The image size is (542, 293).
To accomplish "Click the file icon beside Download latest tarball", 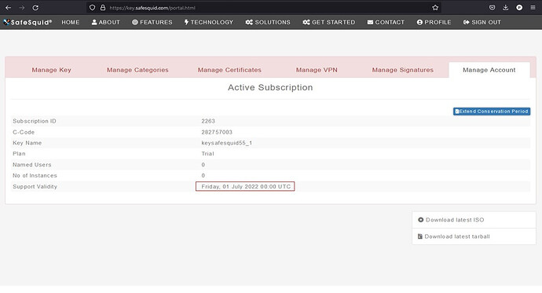I will pyautogui.click(x=420, y=236).
